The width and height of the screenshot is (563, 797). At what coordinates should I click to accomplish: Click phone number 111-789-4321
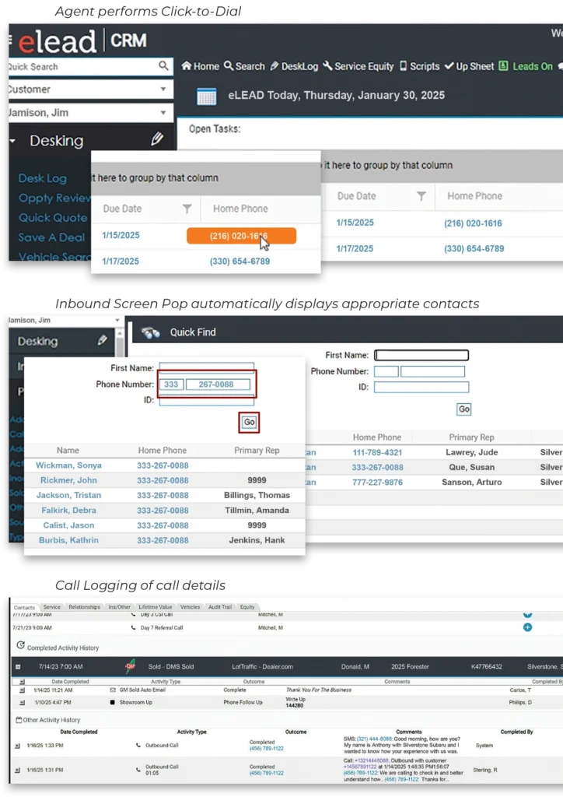[x=377, y=452]
